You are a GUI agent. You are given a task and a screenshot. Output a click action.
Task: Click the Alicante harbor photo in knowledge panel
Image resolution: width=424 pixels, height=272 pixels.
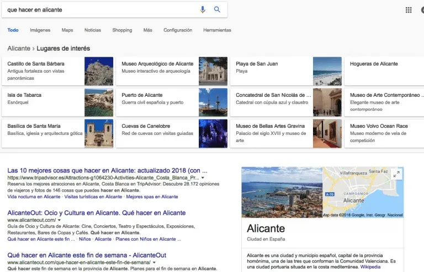(282, 192)
